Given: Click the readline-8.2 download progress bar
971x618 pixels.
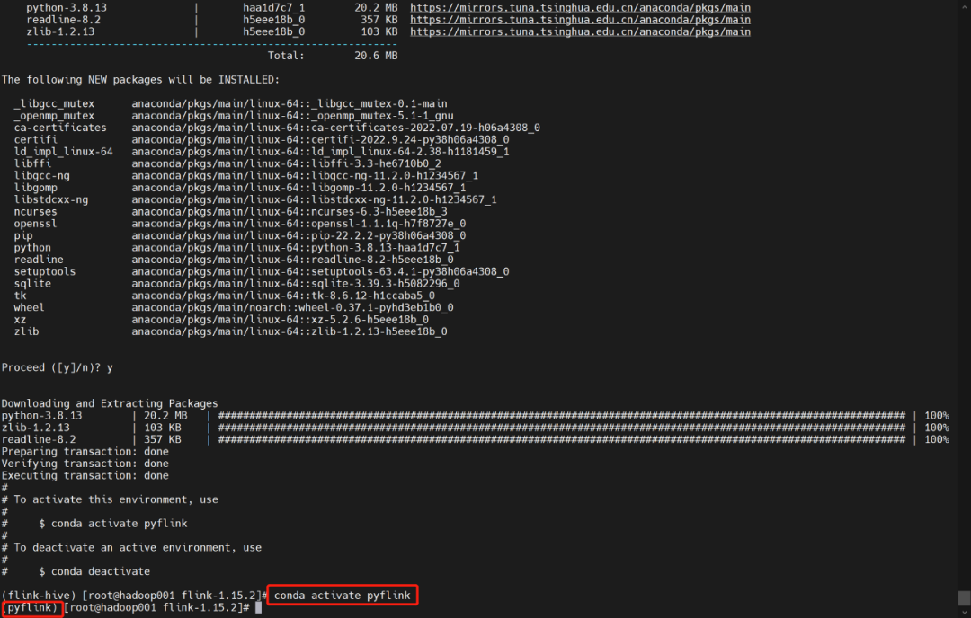Looking at the screenshot, I should click(562, 439).
